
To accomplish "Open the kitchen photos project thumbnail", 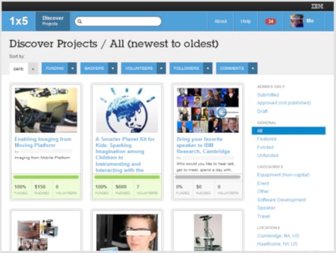I will [x=38, y=235].
